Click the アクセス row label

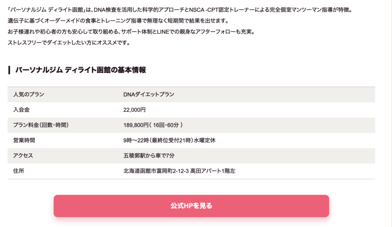(x=23, y=156)
